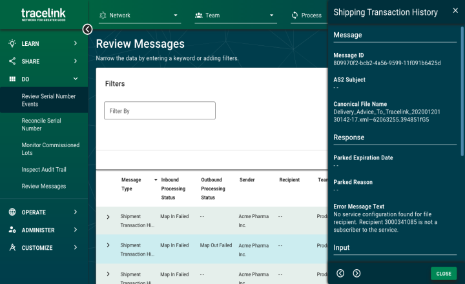Click the Share icon in sidebar

point(12,61)
